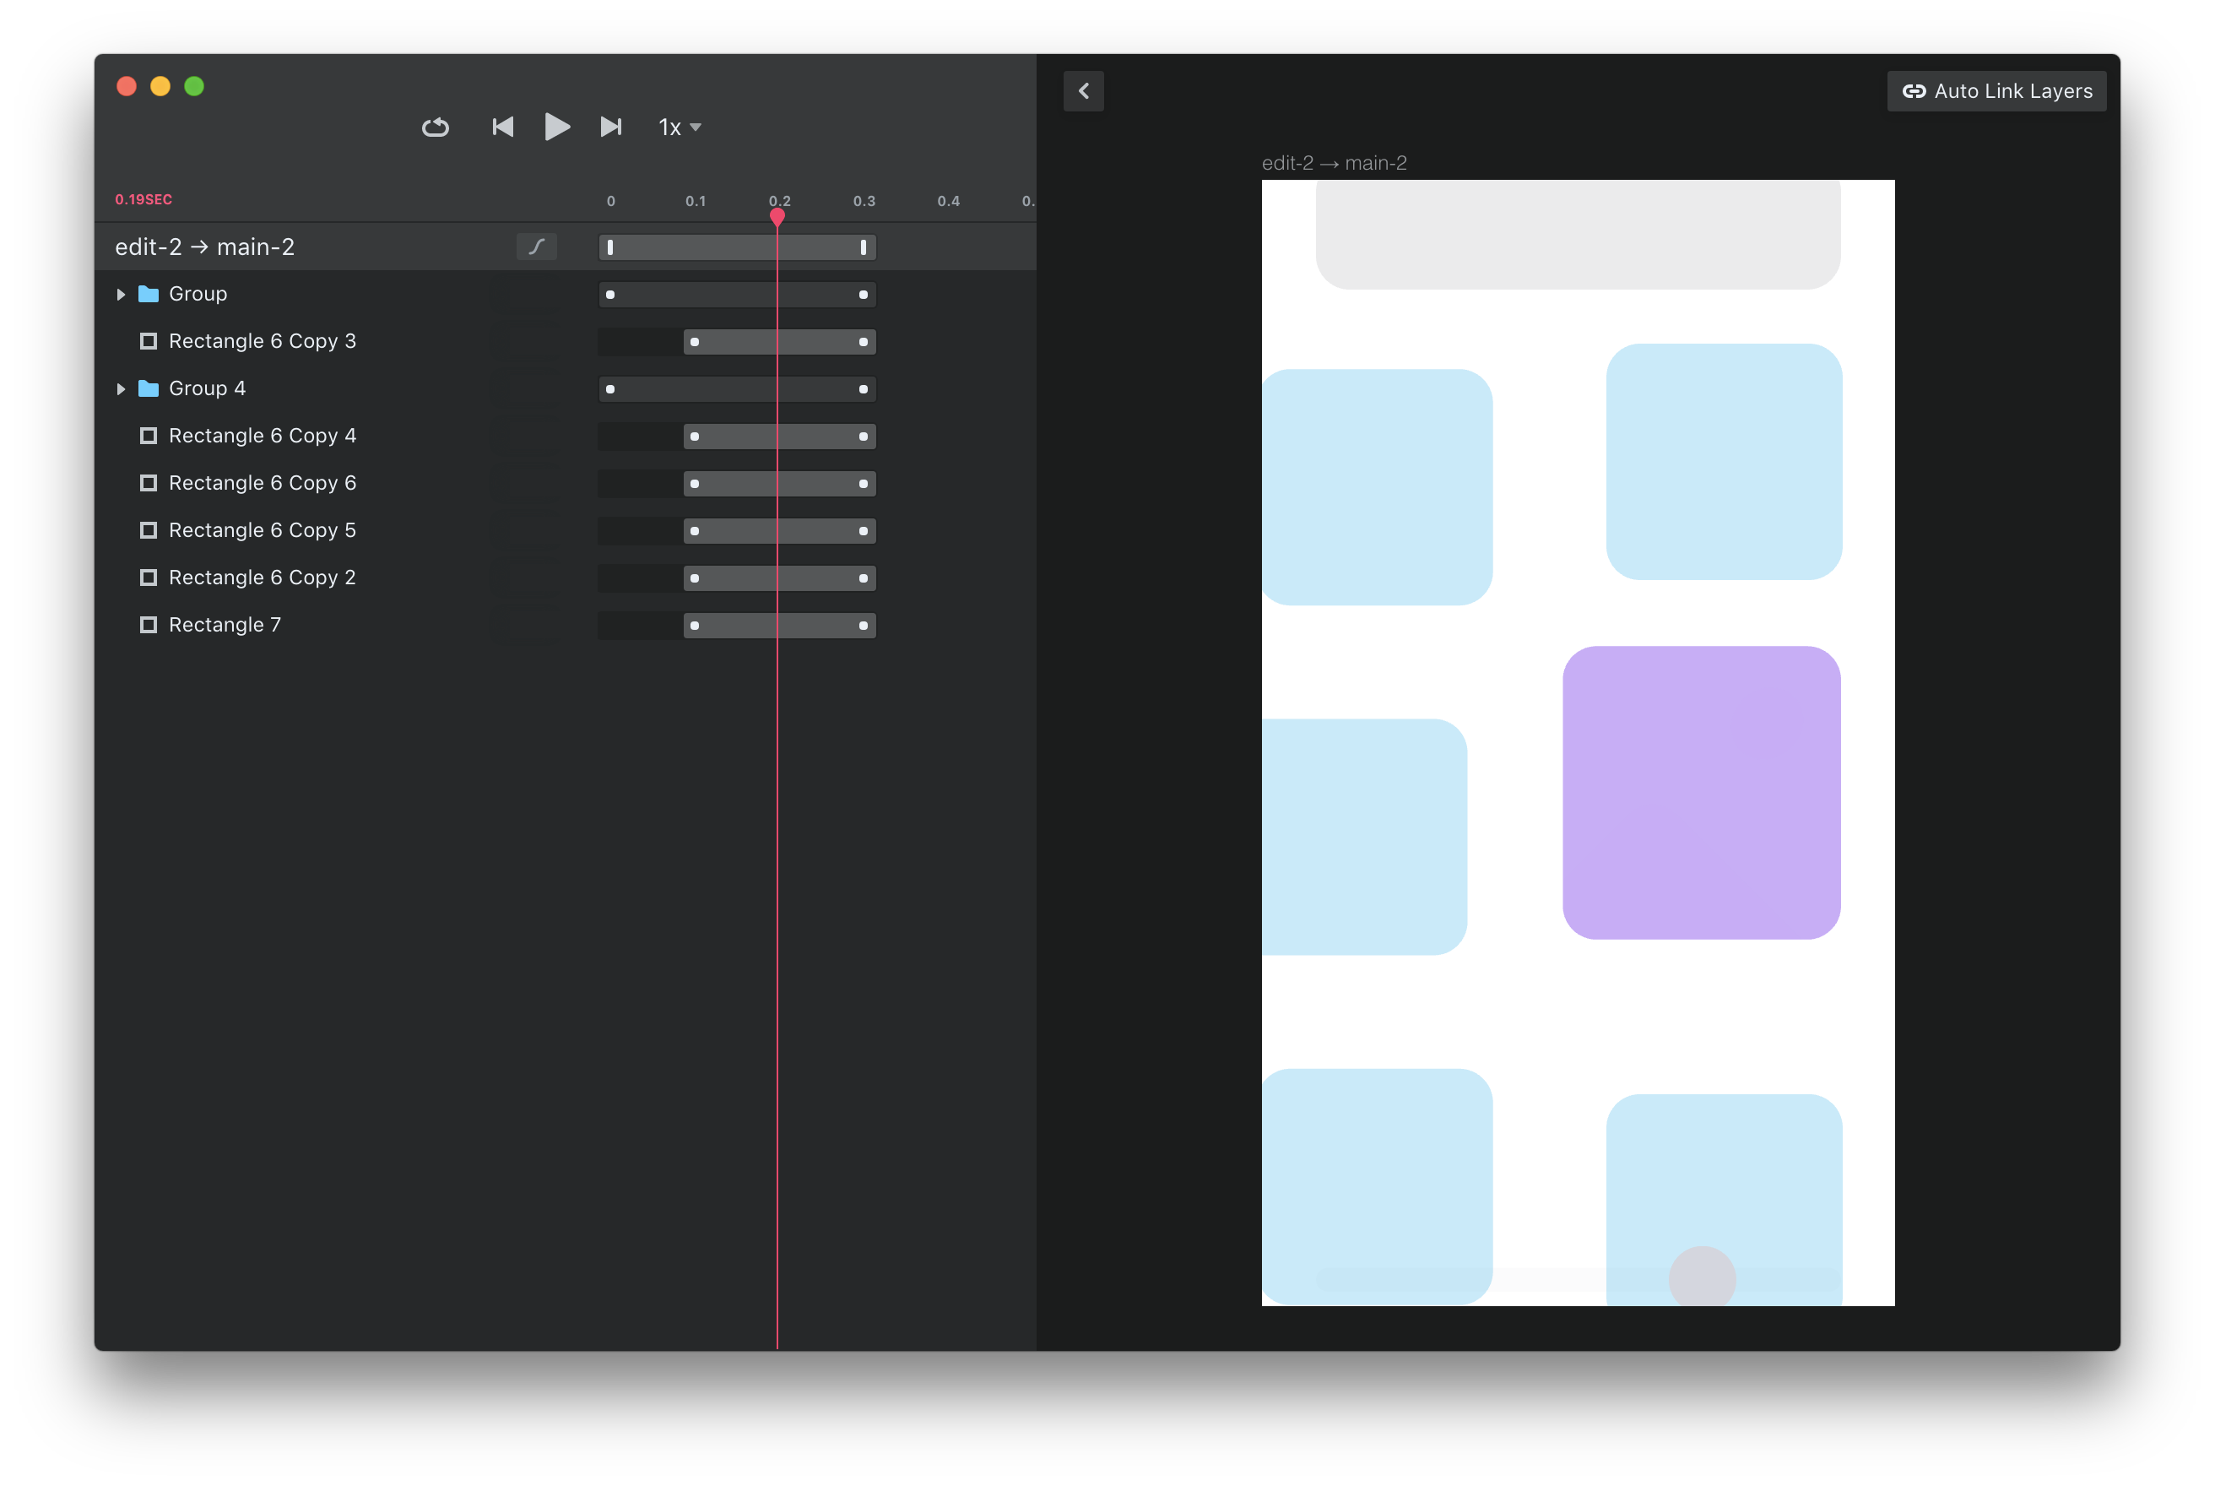
Task: Click the start keyframe of Rectangle 6 Copy 5
Action: click(x=695, y=531)
